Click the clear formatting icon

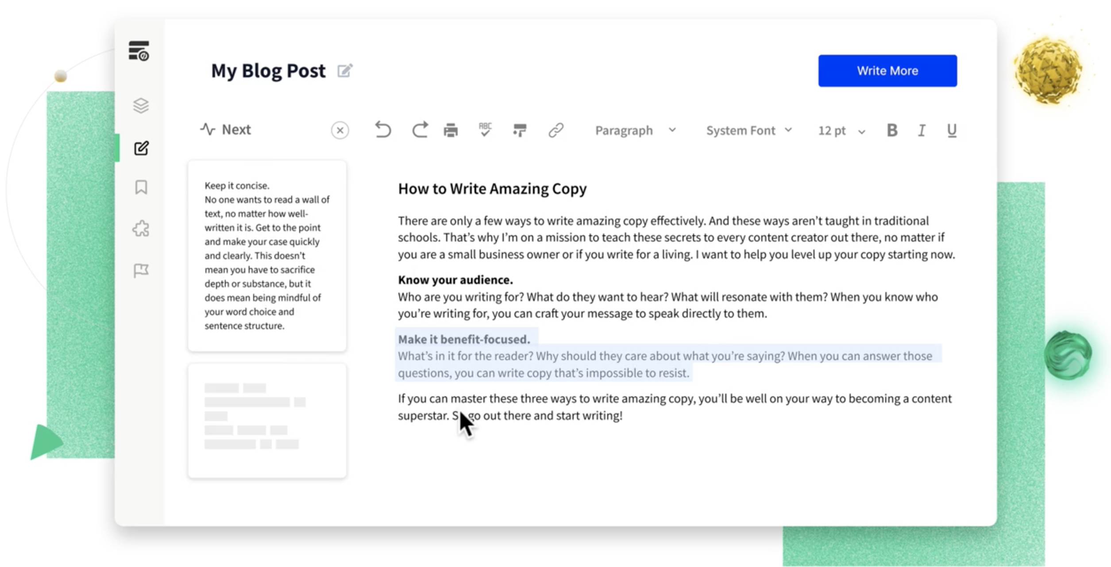coord(520,130)
